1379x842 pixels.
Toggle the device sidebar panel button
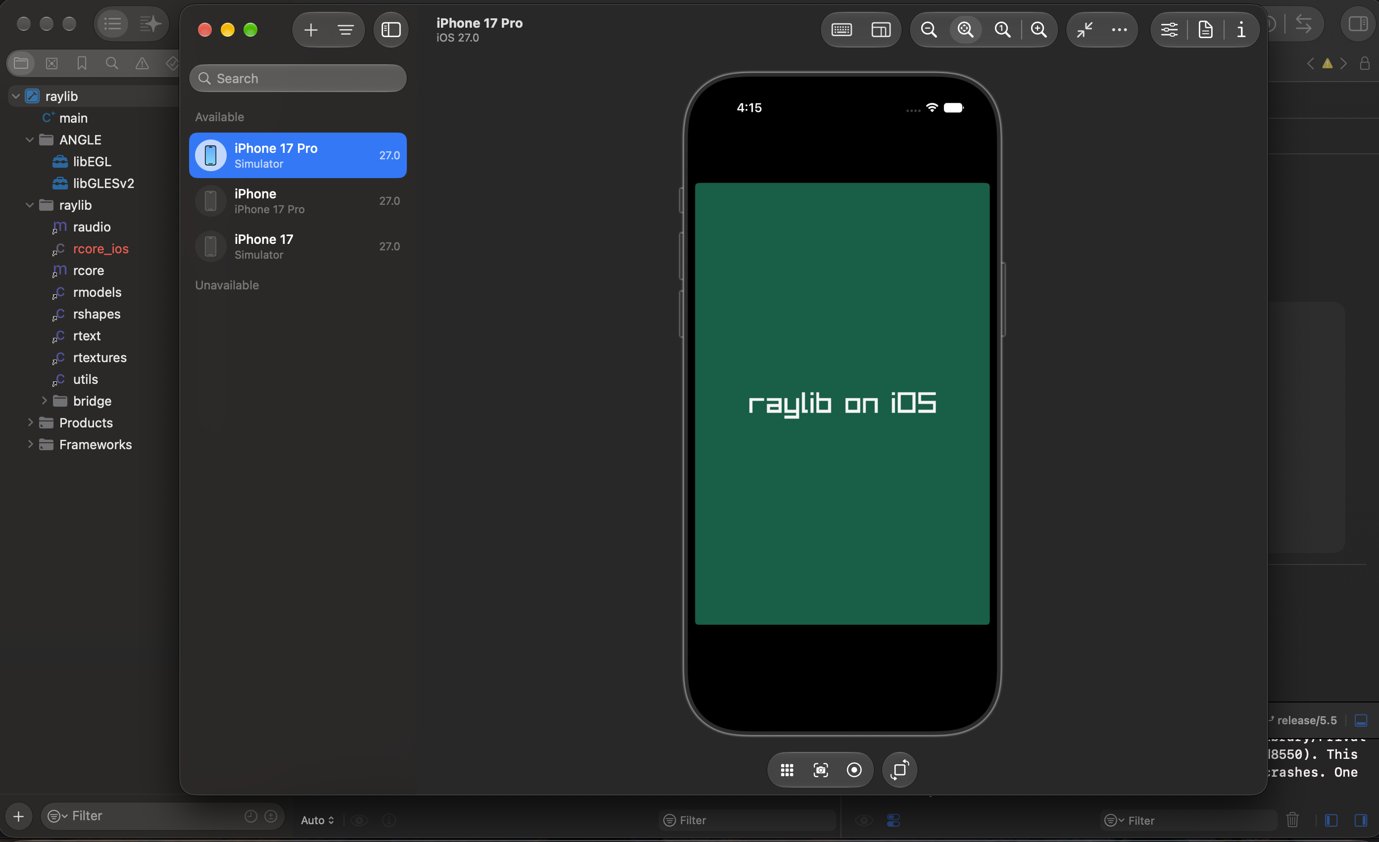tap(391, 30)
